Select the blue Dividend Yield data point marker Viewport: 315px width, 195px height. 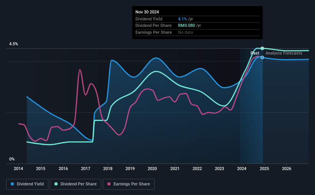click(262, 58)
